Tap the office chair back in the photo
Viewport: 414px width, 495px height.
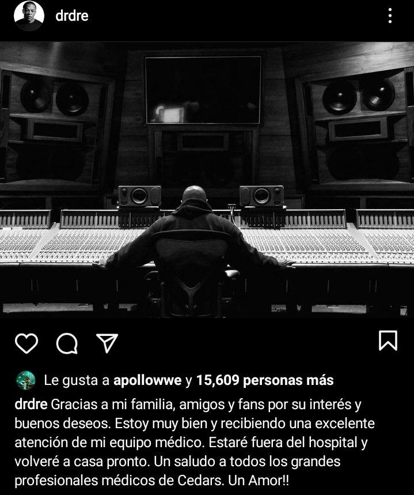tap(191, 256)
